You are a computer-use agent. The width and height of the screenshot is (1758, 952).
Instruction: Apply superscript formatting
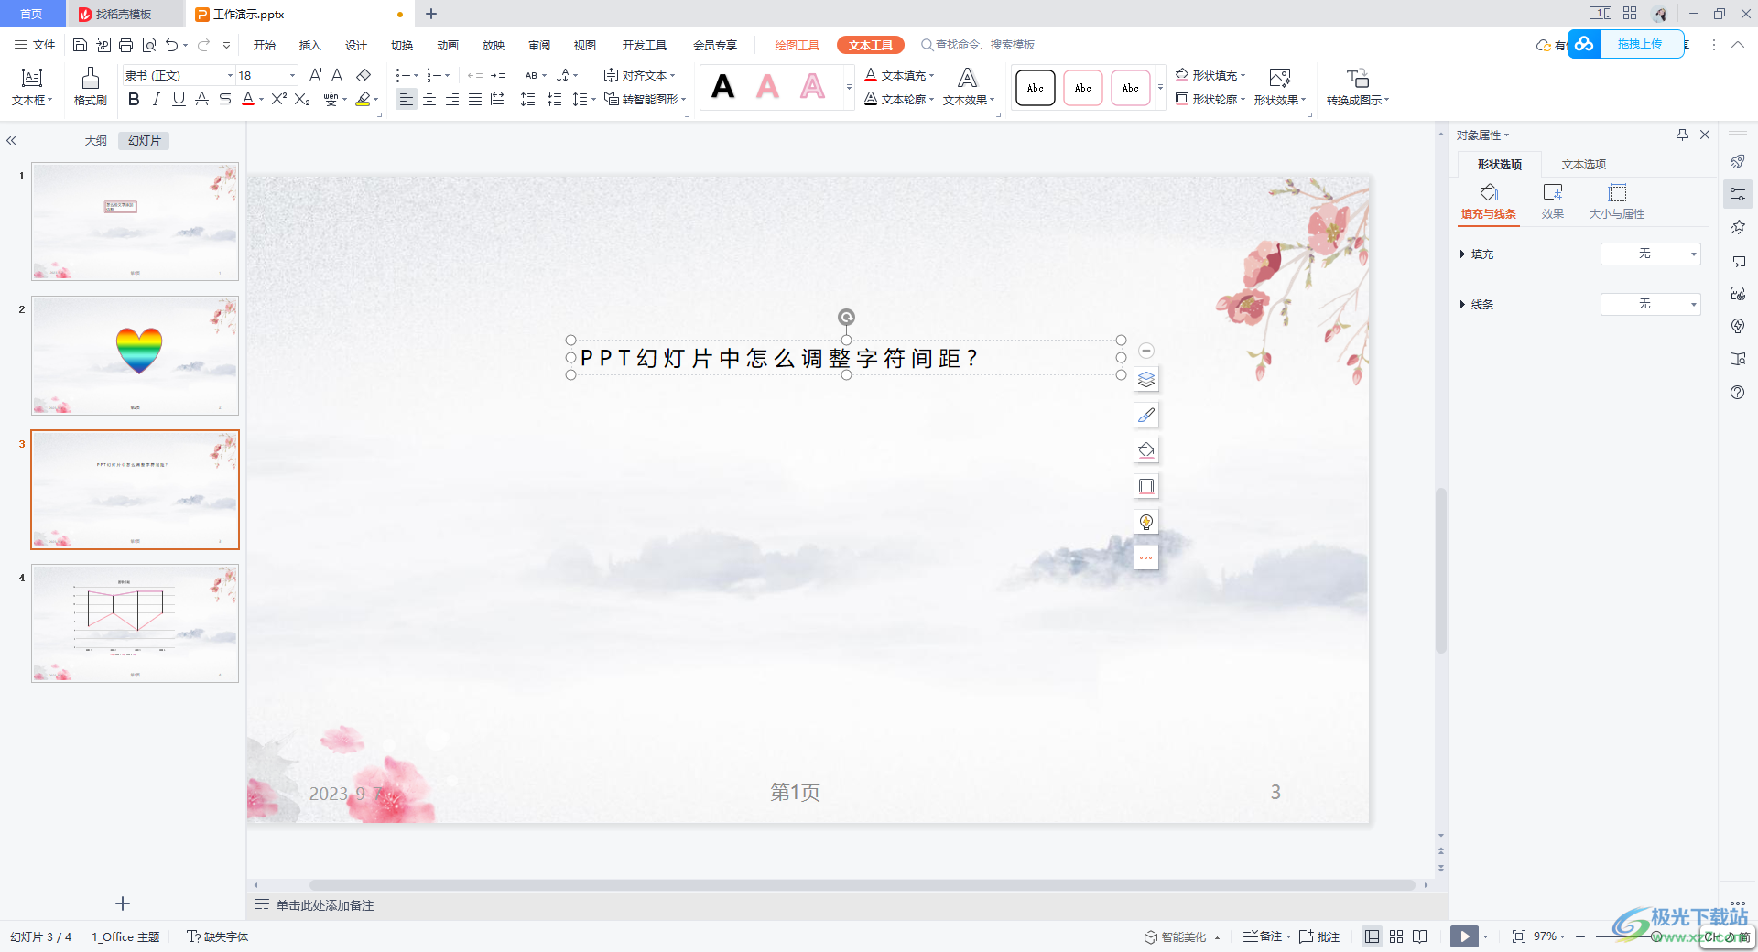pos(279,99)
